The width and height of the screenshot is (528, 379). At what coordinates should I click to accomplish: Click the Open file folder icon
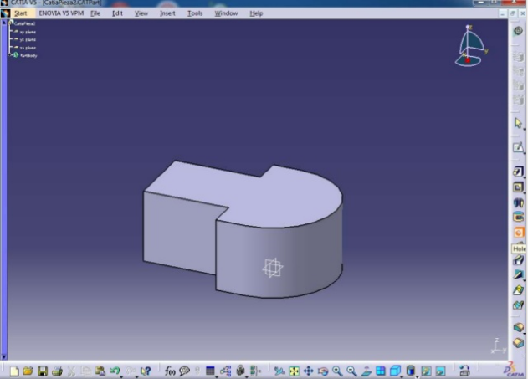click(28, 371)
